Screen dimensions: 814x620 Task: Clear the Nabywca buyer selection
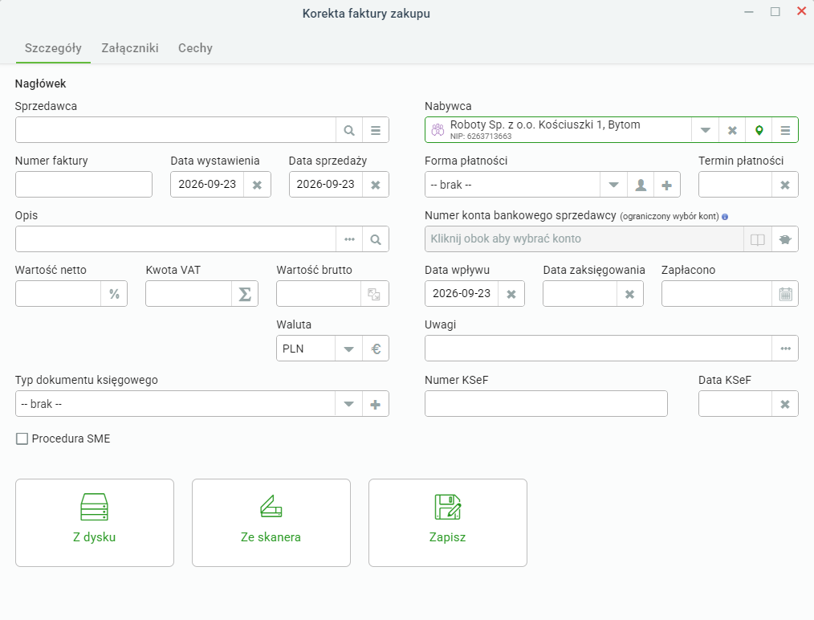point(732,130)
